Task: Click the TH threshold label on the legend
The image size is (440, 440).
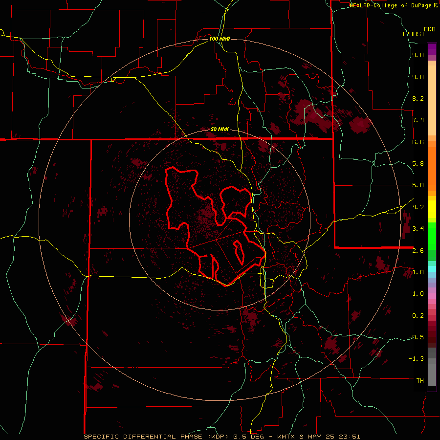Action: tap(420, 380)
